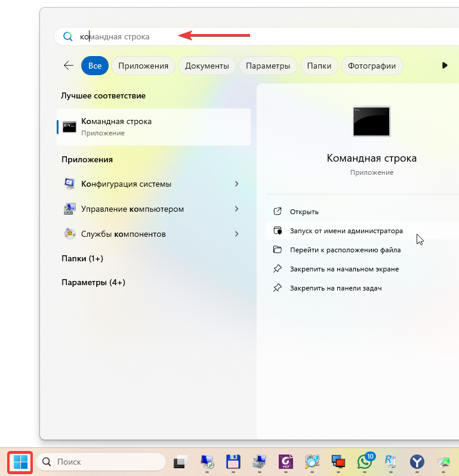Open the 'R' recycle bin taskbar icon
The height and width of the screenshot is (476, 459).
pyautogui.click(x=390, y=462)
